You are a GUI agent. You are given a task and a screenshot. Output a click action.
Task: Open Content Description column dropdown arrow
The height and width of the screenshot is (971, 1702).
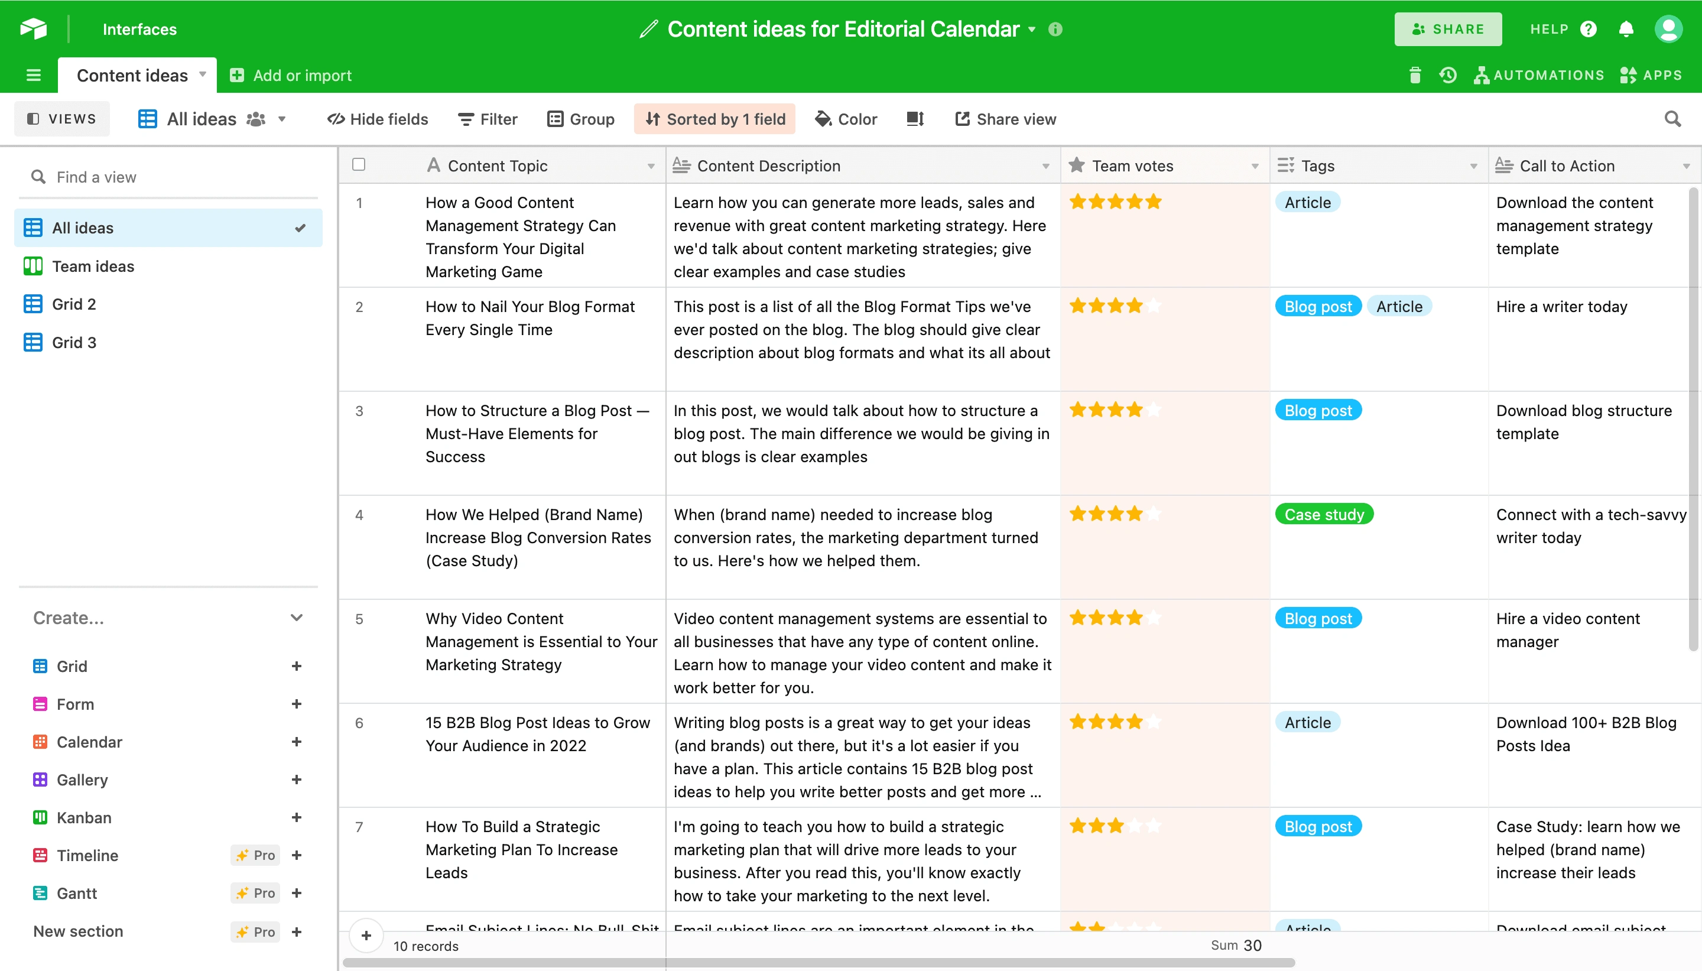pos(1045,166)
